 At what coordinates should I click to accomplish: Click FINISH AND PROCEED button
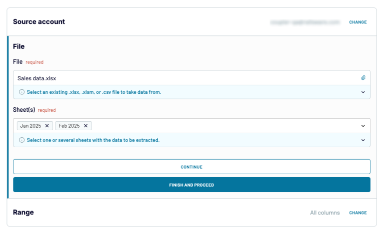coord(191,185)
